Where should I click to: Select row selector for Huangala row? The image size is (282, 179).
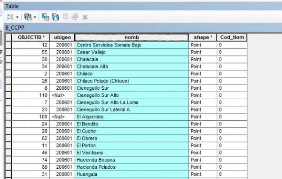point(8,174)
